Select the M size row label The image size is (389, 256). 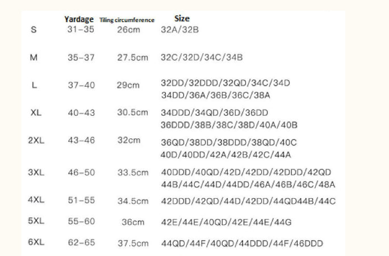pyautogui.click(x=33, y=57)
